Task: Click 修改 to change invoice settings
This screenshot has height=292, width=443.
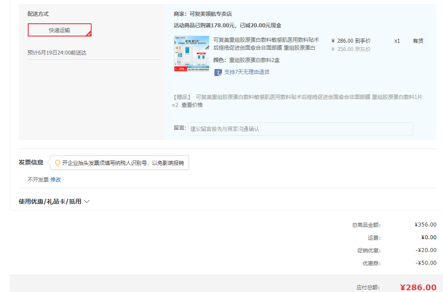Action: click(x=55, y=179)
